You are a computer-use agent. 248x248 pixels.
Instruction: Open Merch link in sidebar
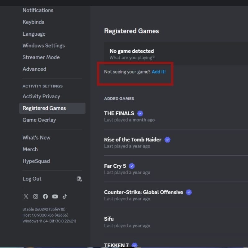30,149
